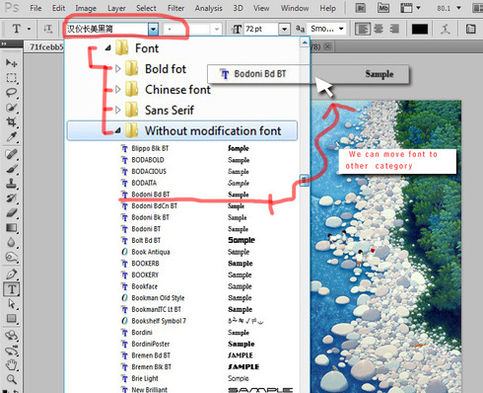This screenshot has height=393, width=483.
Task: Open the Filter menu
Action: [175, 8]
